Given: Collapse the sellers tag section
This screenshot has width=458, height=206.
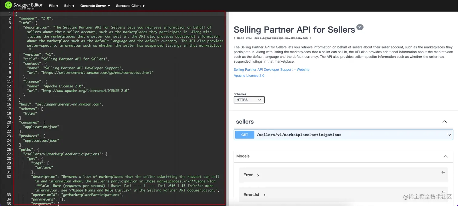Looking at the screenshot, I should click(444, 122).
